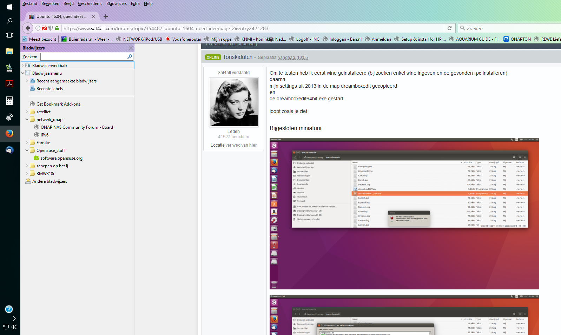Click the Windows Start button

tap(9, 7)
